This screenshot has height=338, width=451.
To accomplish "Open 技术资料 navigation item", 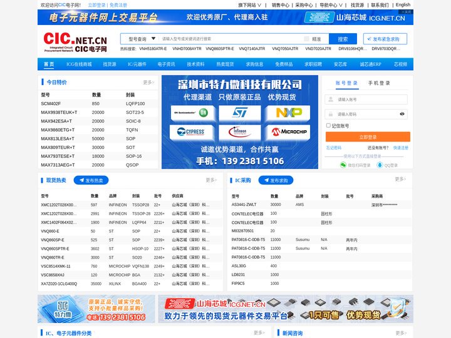I will (195, 64).
